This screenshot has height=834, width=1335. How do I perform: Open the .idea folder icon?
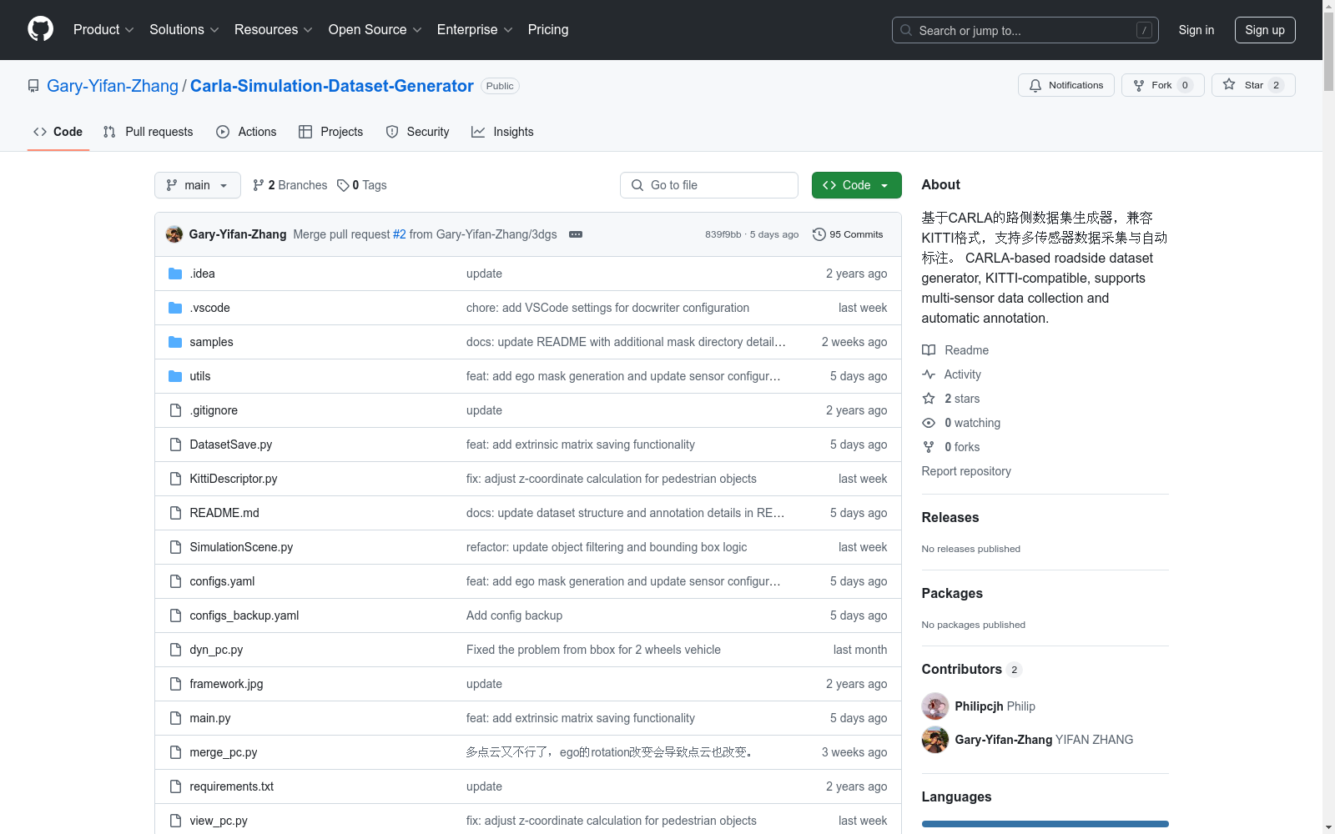point(175,274)
